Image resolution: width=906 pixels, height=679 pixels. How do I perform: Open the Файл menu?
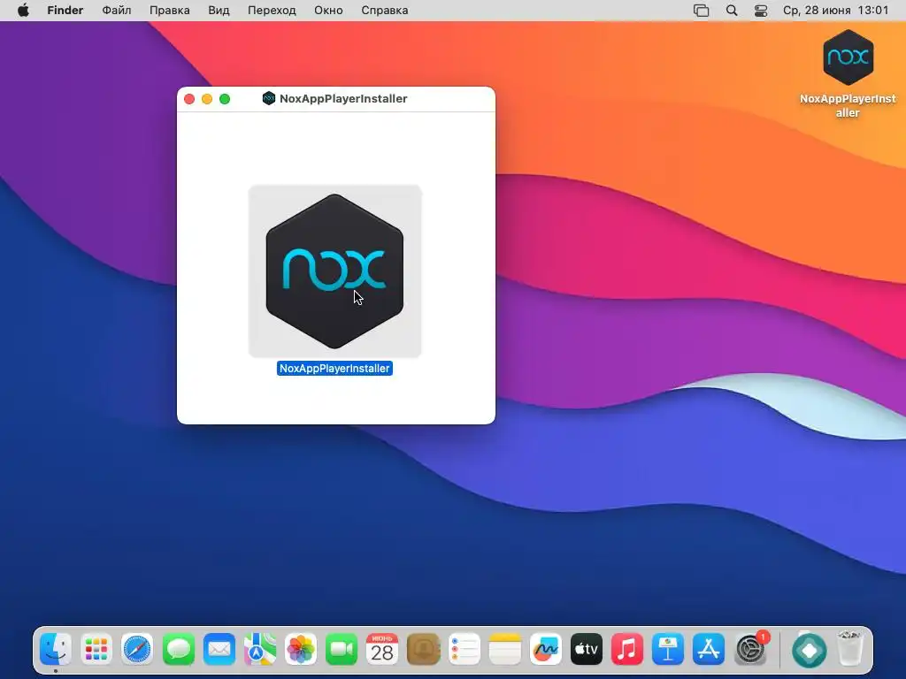(117, 11)
